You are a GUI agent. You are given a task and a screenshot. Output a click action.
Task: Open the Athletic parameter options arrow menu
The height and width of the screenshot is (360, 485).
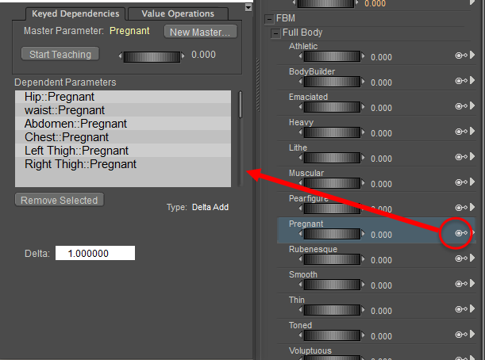[472, 55]
